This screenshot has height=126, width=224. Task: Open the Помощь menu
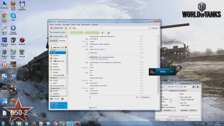tap(94, 24)
